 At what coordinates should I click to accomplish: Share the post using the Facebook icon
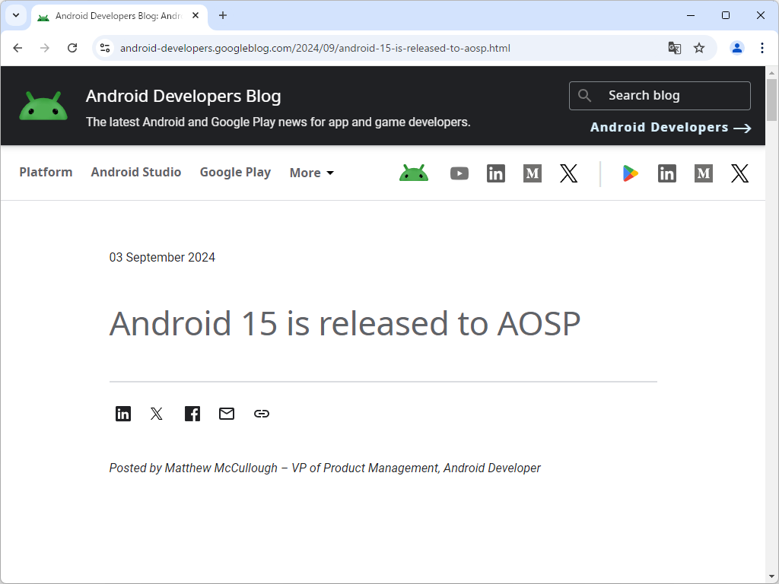192,414
